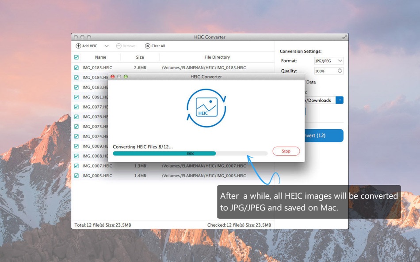The width and height of the screenshot is (420, 262).
Task: Click the resize arrow in the title bar
Action: pos(345,37)
